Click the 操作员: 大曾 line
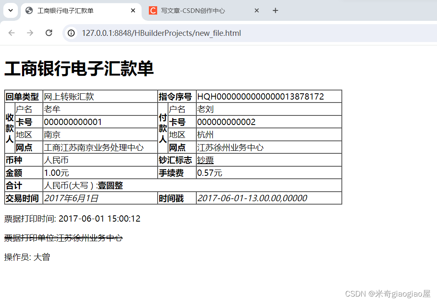The width and height of the screenshot is (437, 302). [27, 257]
